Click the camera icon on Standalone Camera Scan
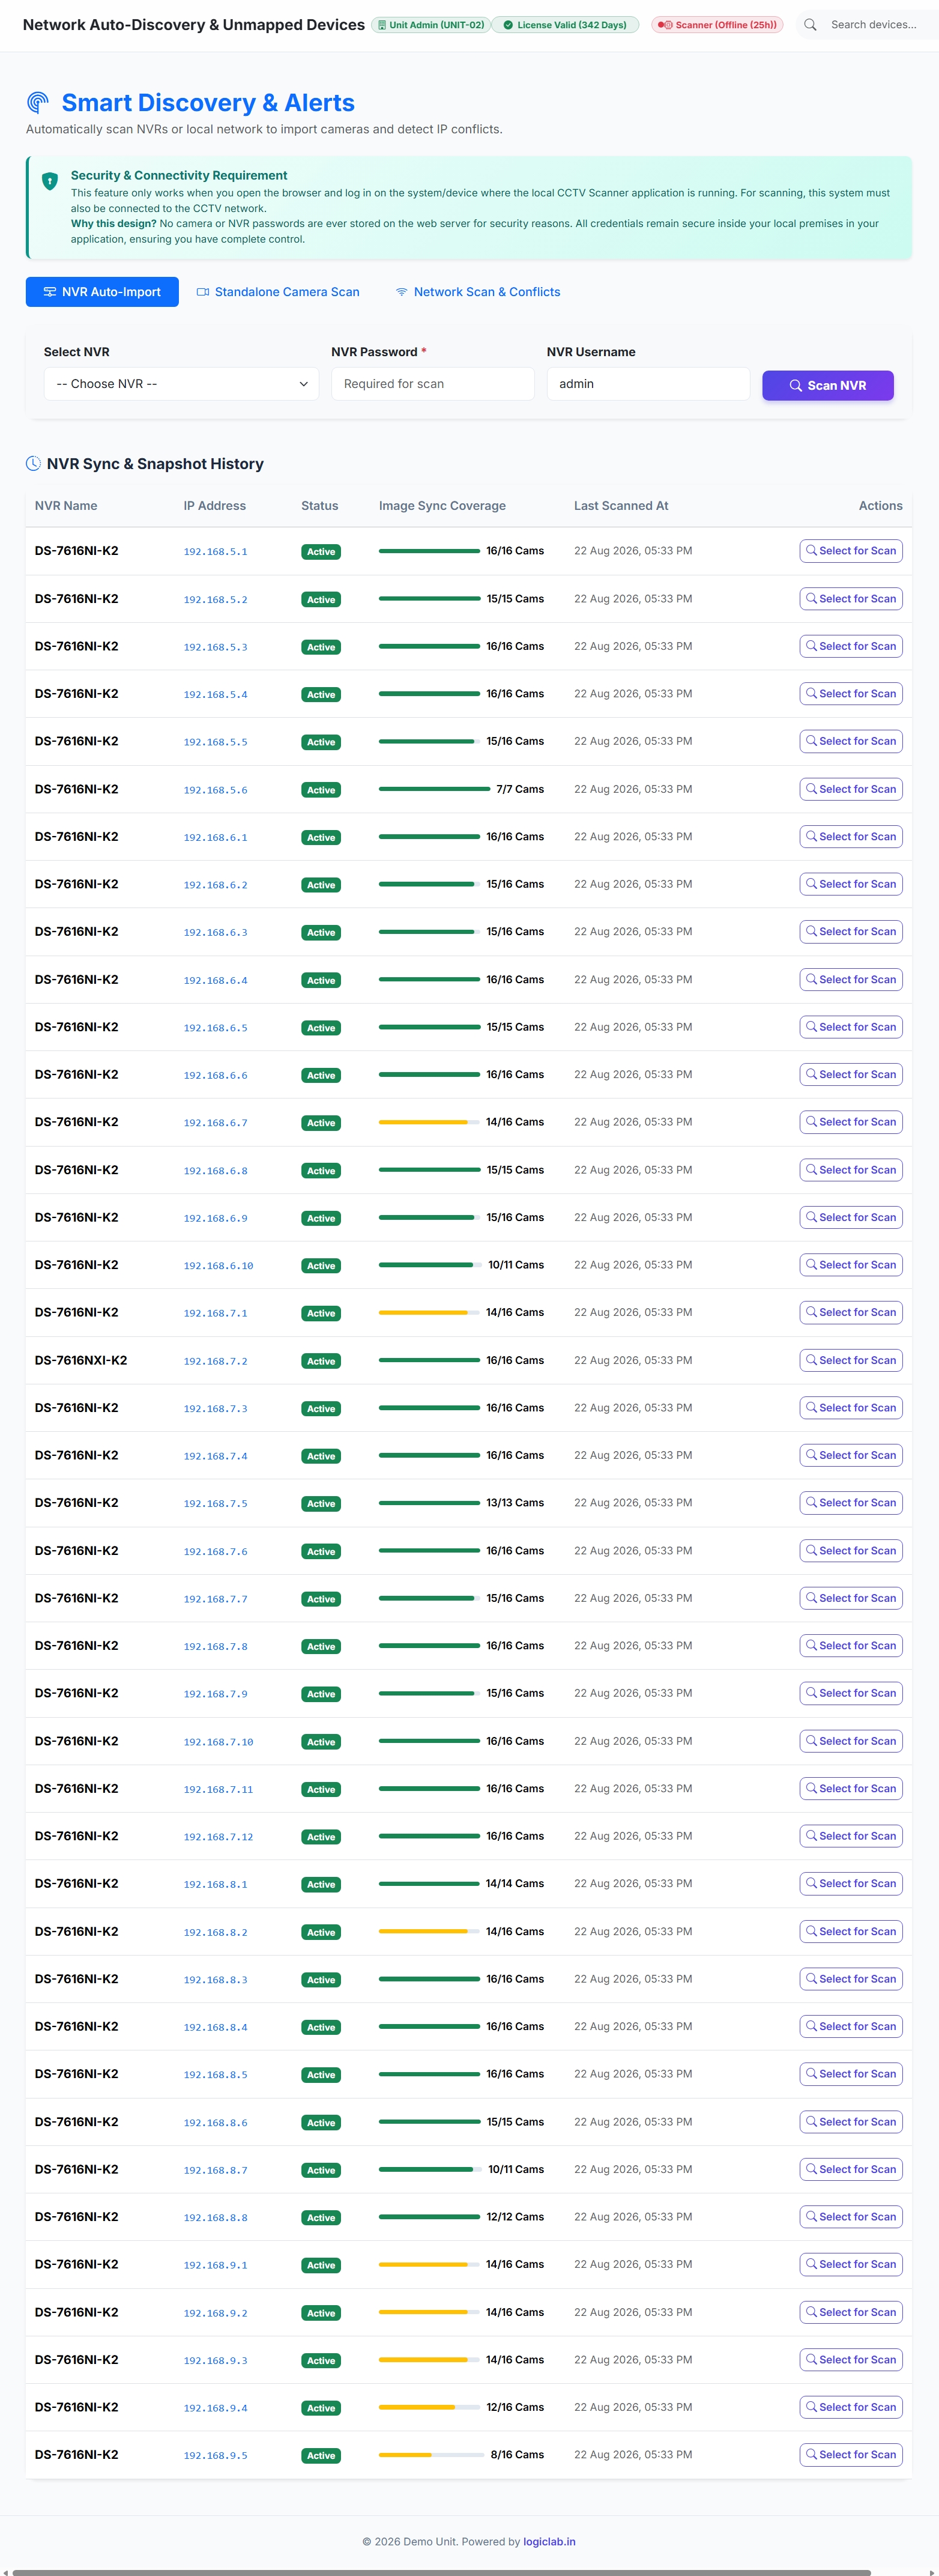This screenshot has width=939, height=2576. click(x=203, y=292)
